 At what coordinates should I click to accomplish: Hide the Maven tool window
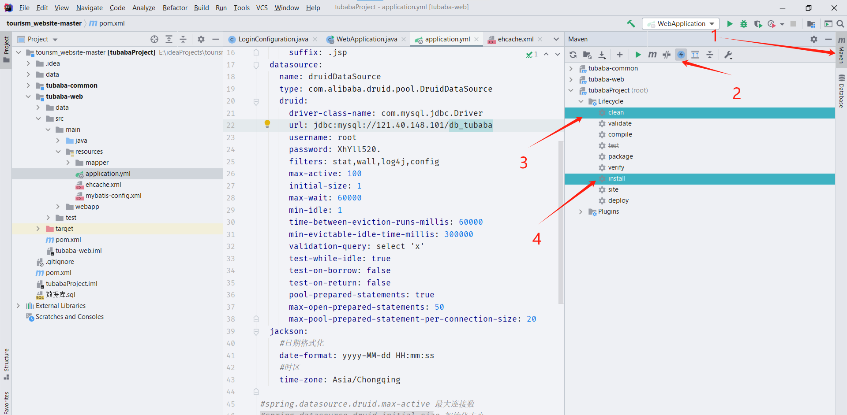[828, 39]
